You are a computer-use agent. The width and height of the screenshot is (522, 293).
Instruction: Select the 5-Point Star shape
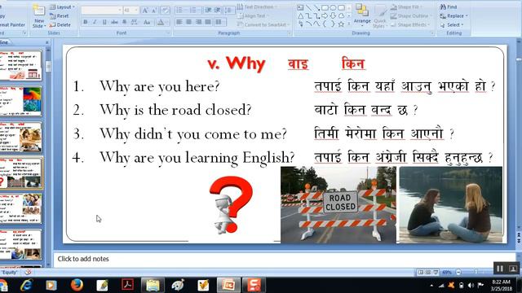point(341,24)
